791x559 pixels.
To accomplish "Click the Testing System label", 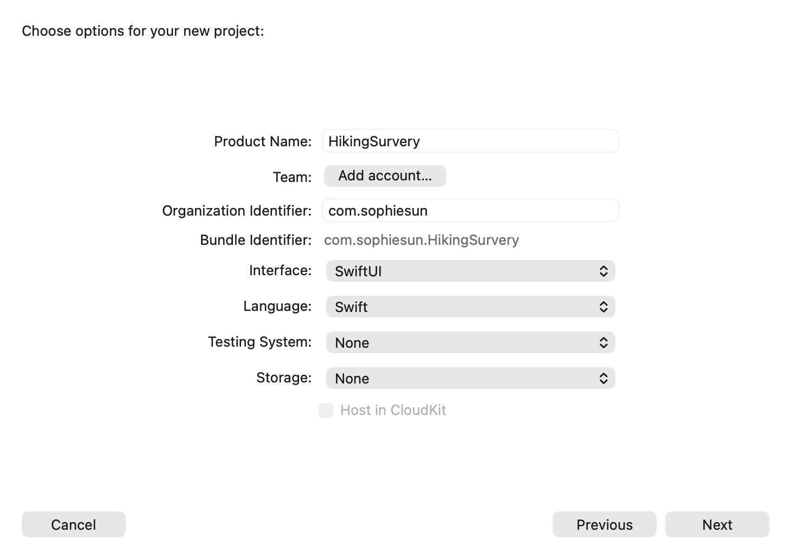I will (x=260, y=342).
